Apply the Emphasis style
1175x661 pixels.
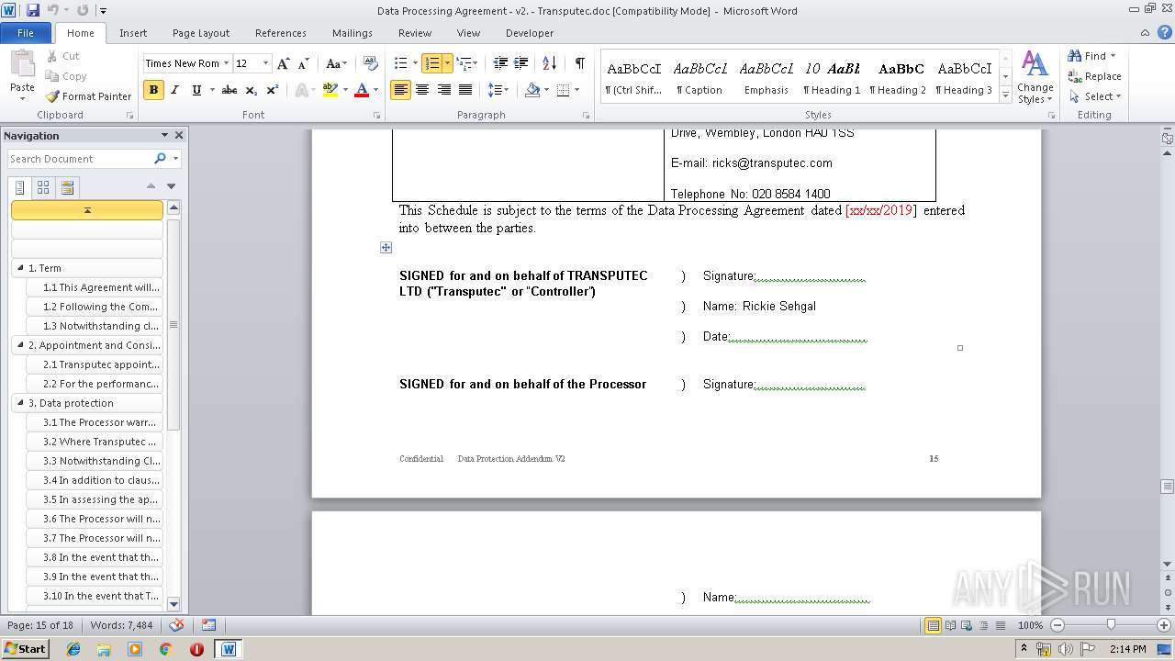point(767,78)
